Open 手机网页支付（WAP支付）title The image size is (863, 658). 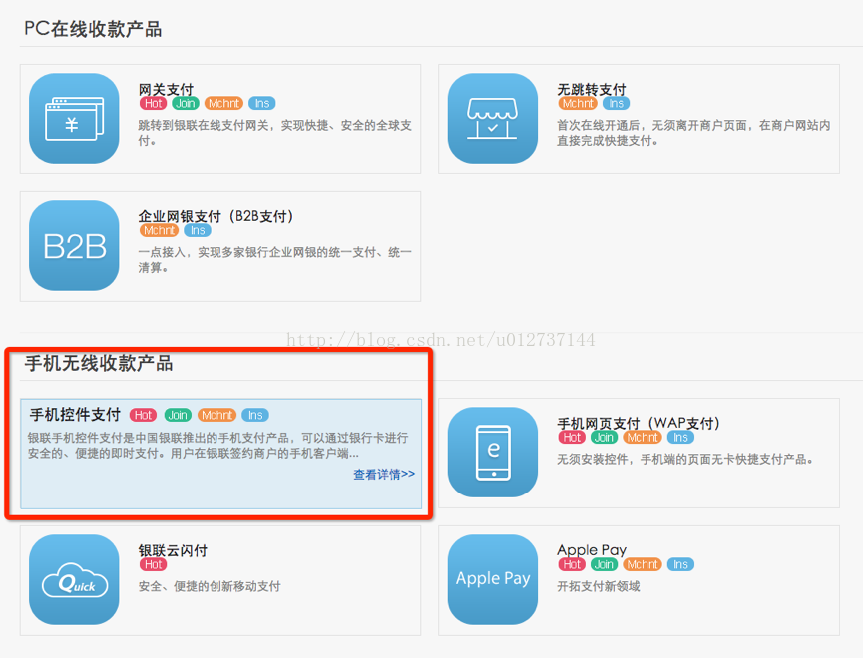639,423
